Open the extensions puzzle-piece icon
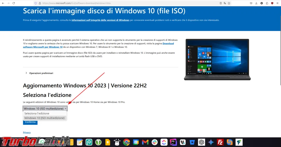 tap(267, 3)
